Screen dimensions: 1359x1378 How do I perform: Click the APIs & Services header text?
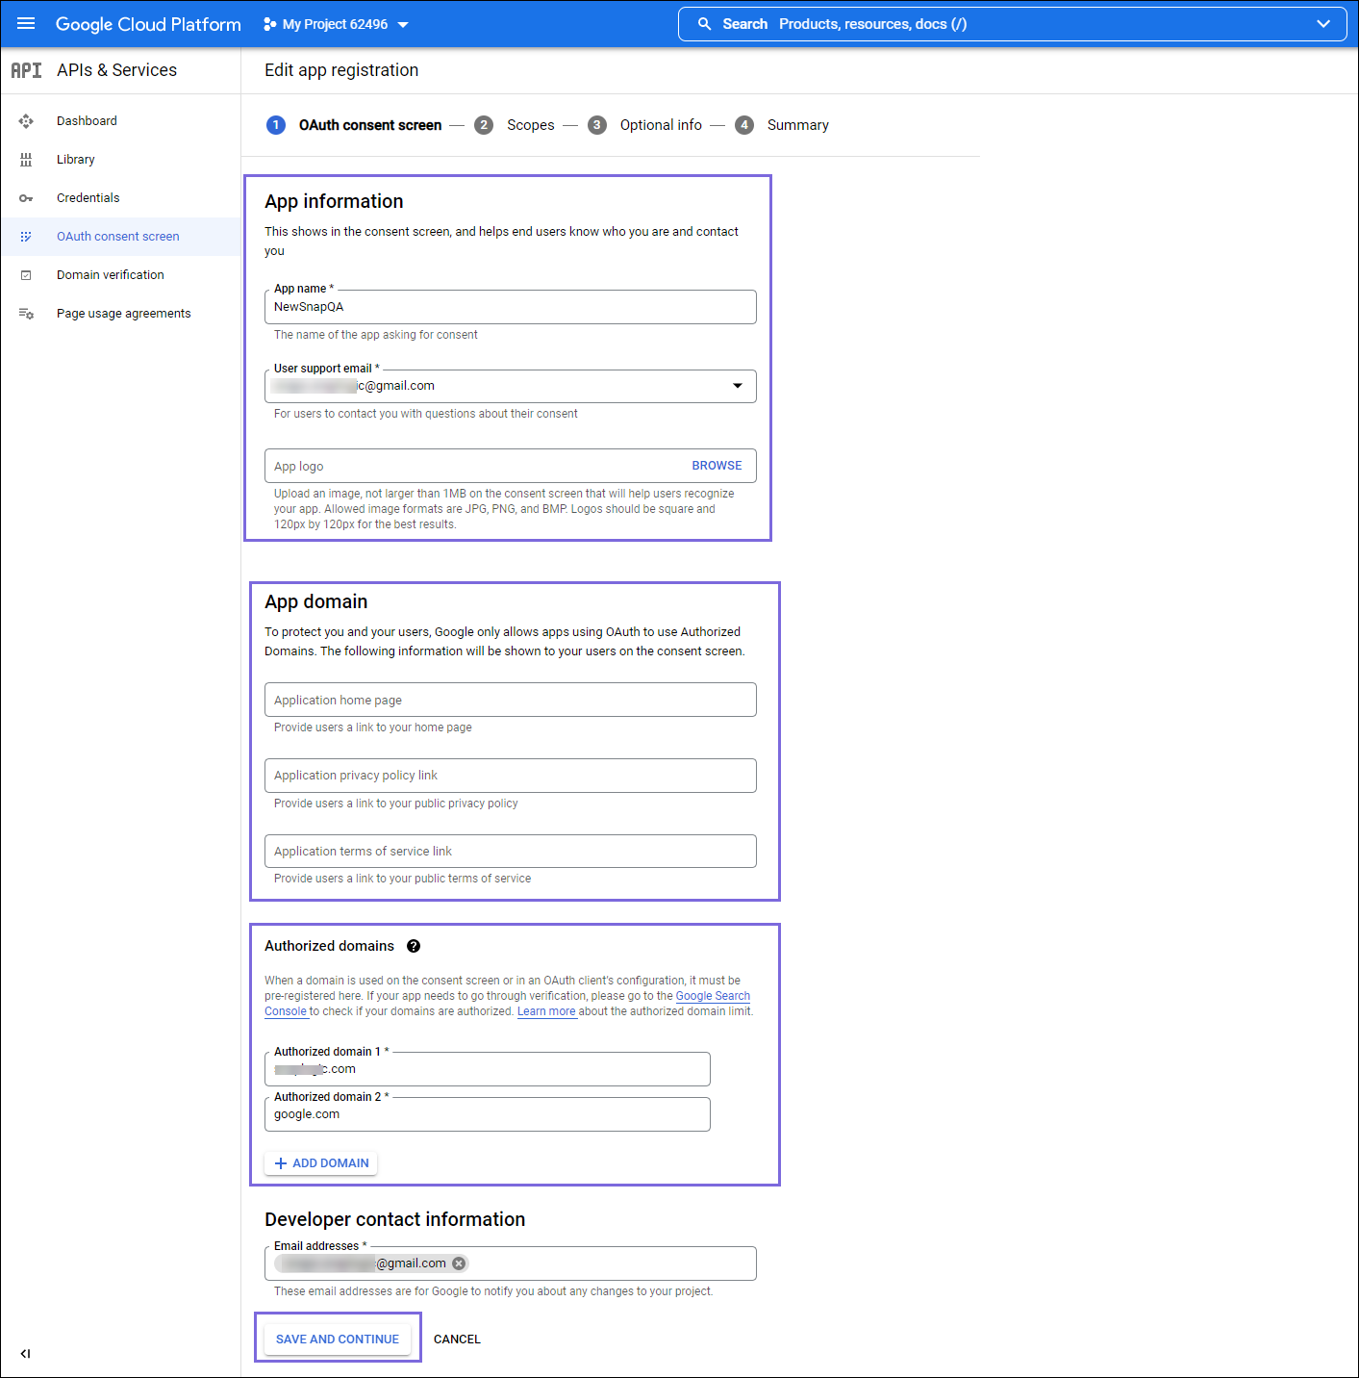(x=116, y=70)
